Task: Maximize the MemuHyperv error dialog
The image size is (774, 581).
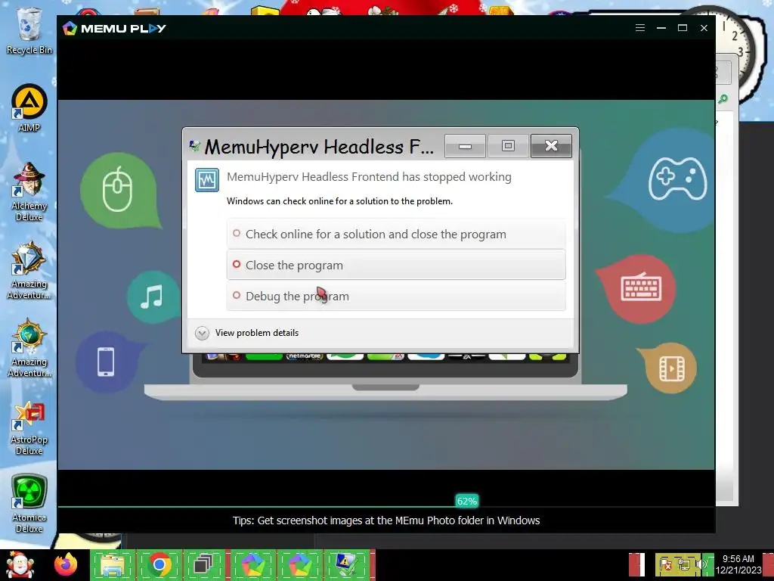Action: click(x=508, y=146)
